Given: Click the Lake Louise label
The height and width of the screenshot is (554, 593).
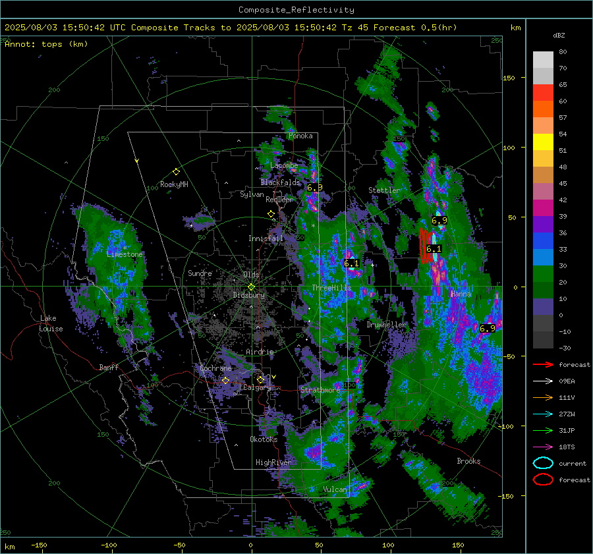Looking at the screenshot, I should click(51, 323).
